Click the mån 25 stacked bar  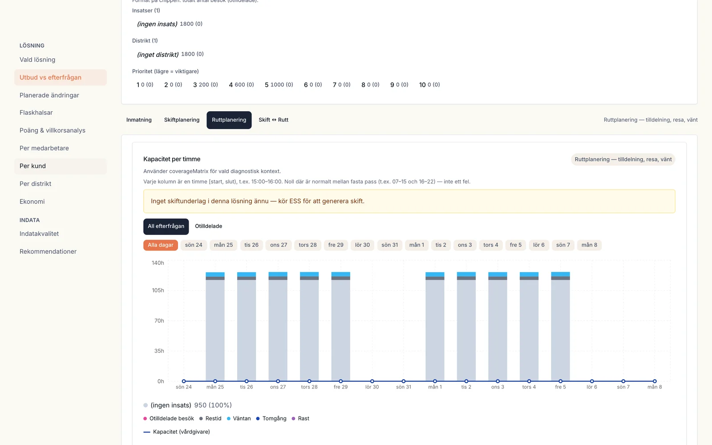pos(215,327)
